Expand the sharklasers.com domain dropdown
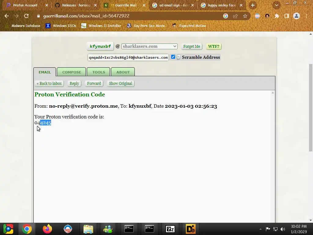The width and height of the screenshot is (313, 235). click(x=149, y=47)
